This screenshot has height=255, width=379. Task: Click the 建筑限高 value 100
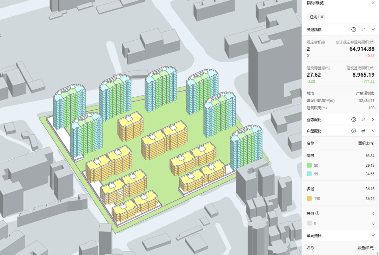pyautogui.click(x=371, y=108)
